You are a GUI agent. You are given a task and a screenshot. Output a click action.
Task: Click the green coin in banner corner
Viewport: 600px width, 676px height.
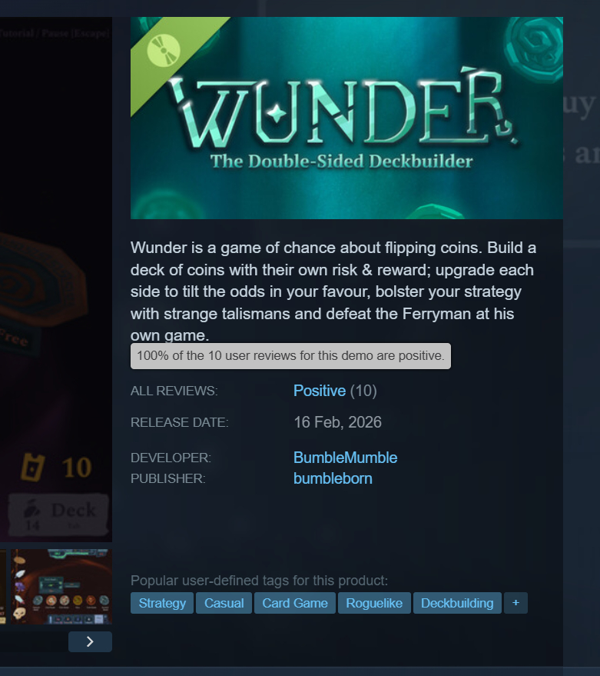click(x=534, y=45)
